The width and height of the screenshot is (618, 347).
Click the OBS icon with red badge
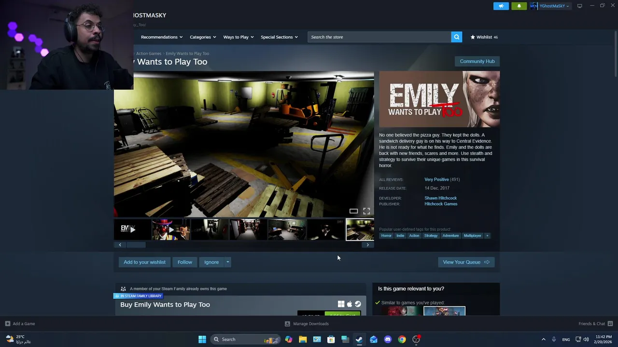(416, 339)
